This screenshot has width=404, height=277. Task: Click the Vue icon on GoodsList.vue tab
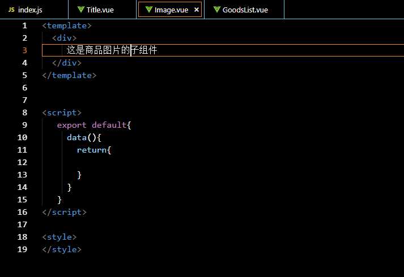(x=217, y=10)
